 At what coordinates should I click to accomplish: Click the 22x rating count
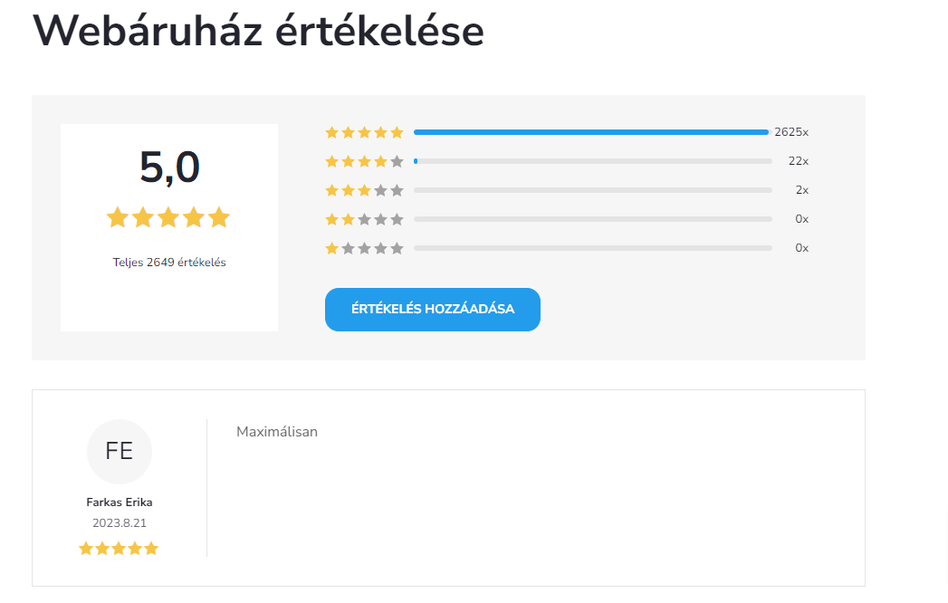click(x=798, y=161)
